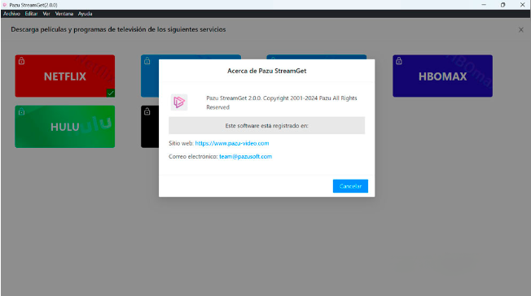This screenshot has width=531, height=296.
Task: Click the Pazu app icon in title bar
Action: [5, 5]
